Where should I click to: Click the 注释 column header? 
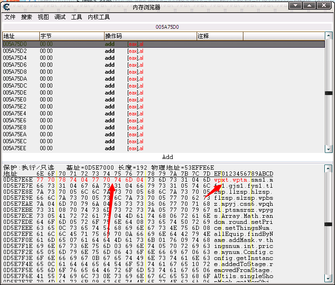point(259,36)
